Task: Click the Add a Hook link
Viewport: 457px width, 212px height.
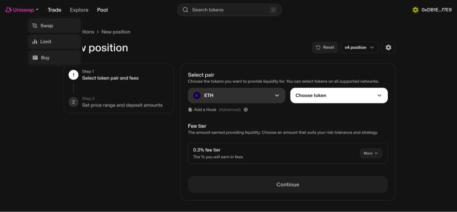Action: [x=205, y=110]
